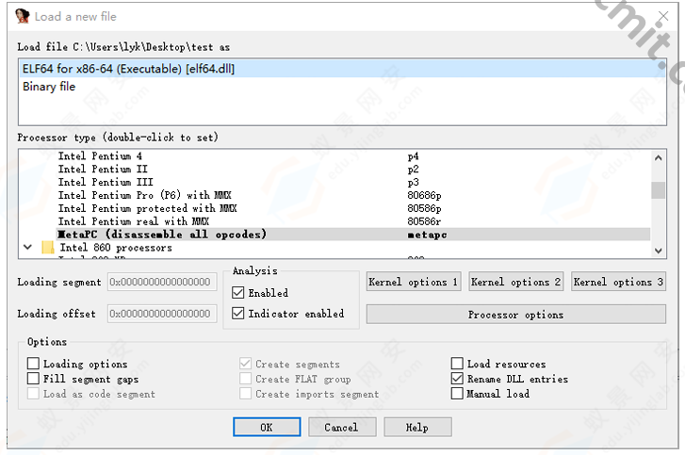Click the Loading segment input field
The height and width of the screenshot is (455, 685).
tap(162, 282)
